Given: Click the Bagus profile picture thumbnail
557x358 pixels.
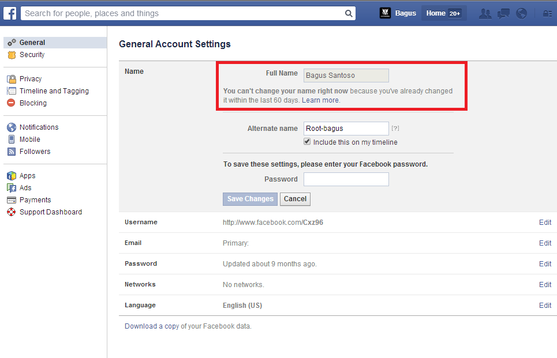Looking at the screenshot, I should 385,13.
